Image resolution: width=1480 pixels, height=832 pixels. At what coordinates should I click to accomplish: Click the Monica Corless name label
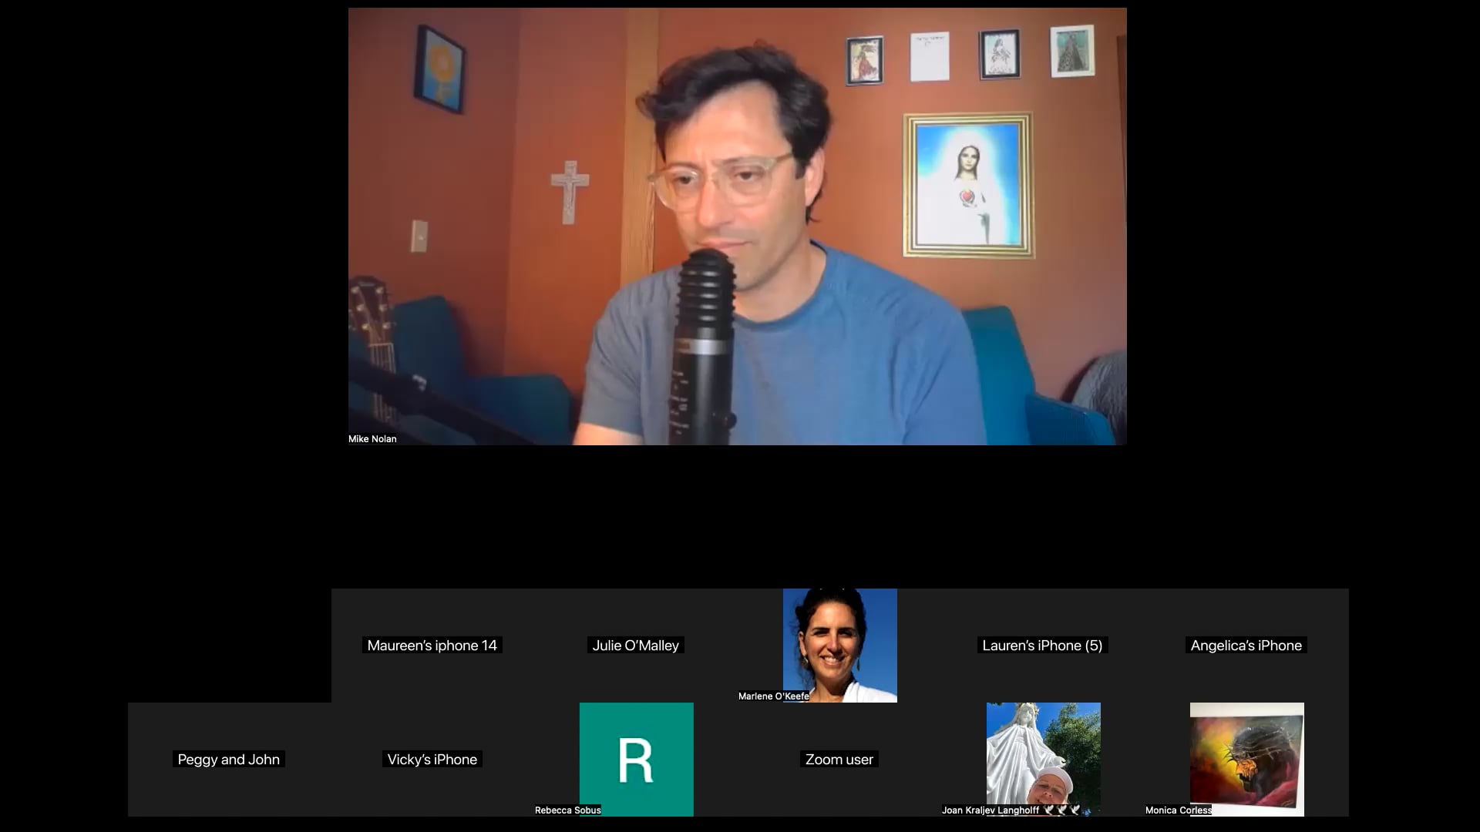click(1178, 810)
